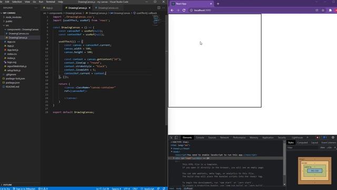The width and height of the screenshot is (337, 190).
Task: Switch to DevTools Lighthouse tab
Action: (297, 137)
